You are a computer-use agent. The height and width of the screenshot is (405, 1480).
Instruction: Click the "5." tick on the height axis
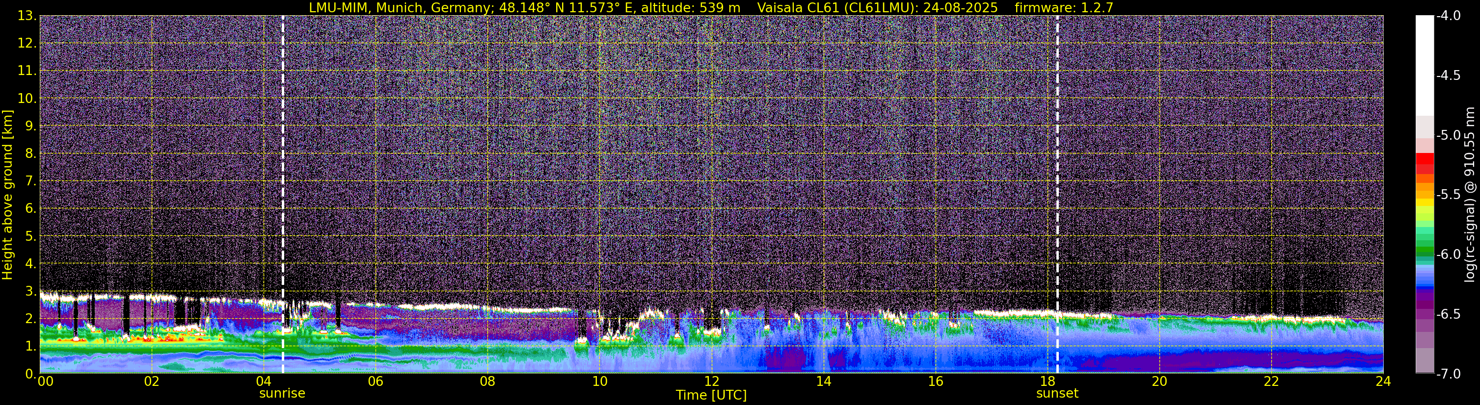click(30, 236)
